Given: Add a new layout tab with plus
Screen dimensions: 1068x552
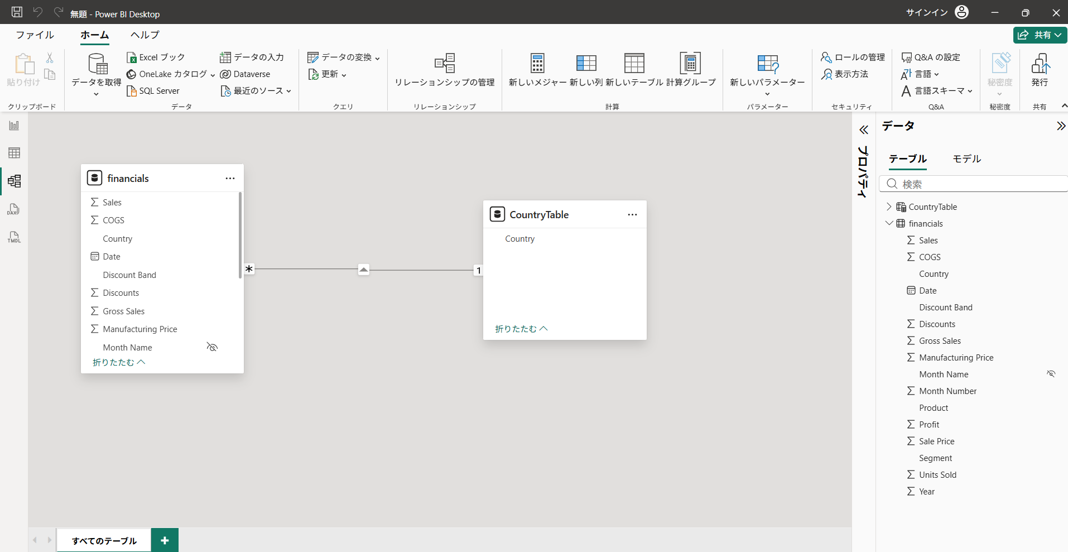Looking at the screenshot, I should (x=165, y=540).
